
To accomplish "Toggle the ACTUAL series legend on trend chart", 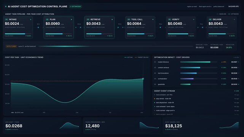I will pyautogui.click(x=129, y=57).
